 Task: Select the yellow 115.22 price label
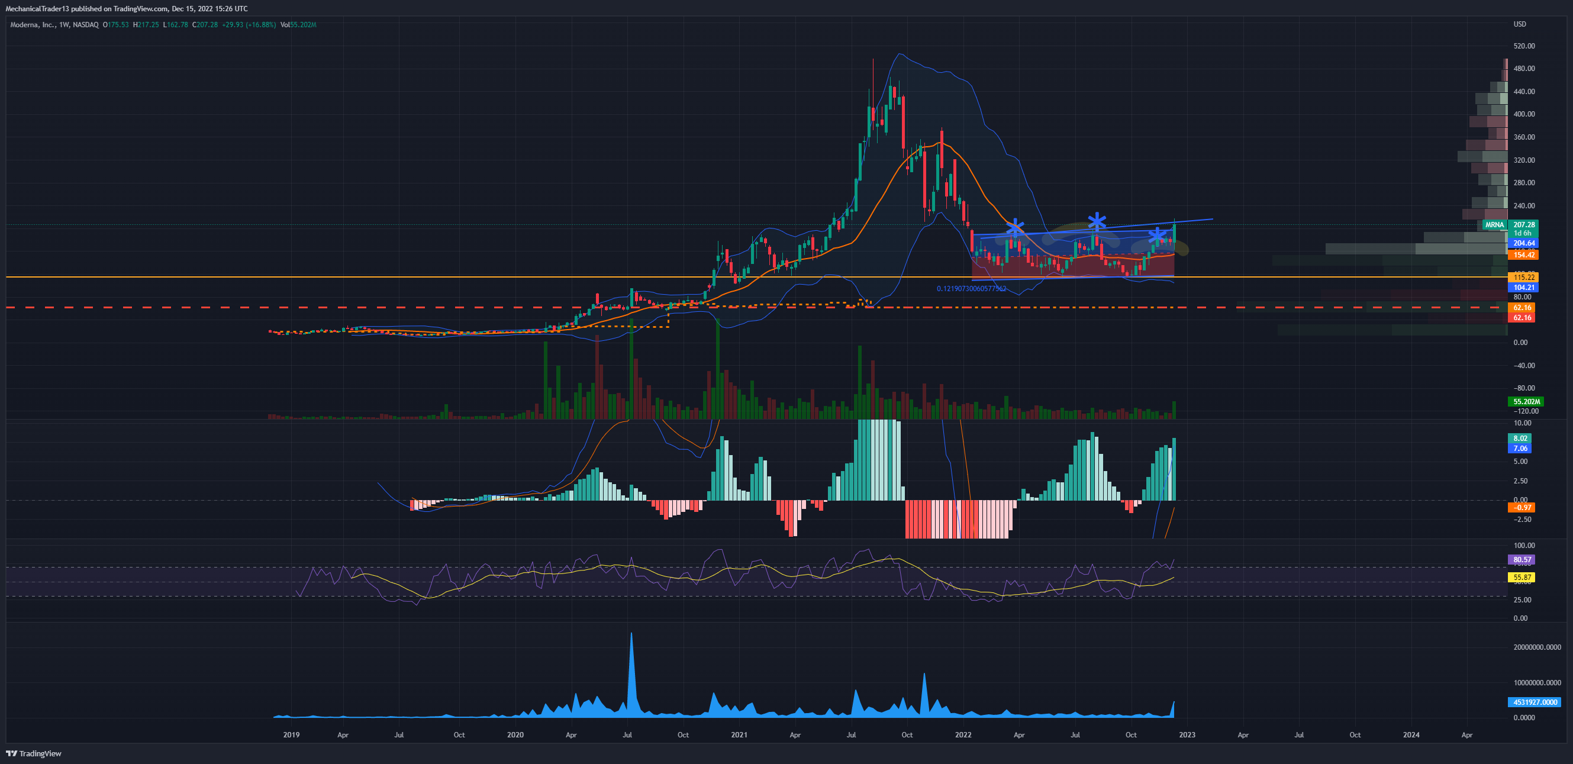click(1523, 278)
